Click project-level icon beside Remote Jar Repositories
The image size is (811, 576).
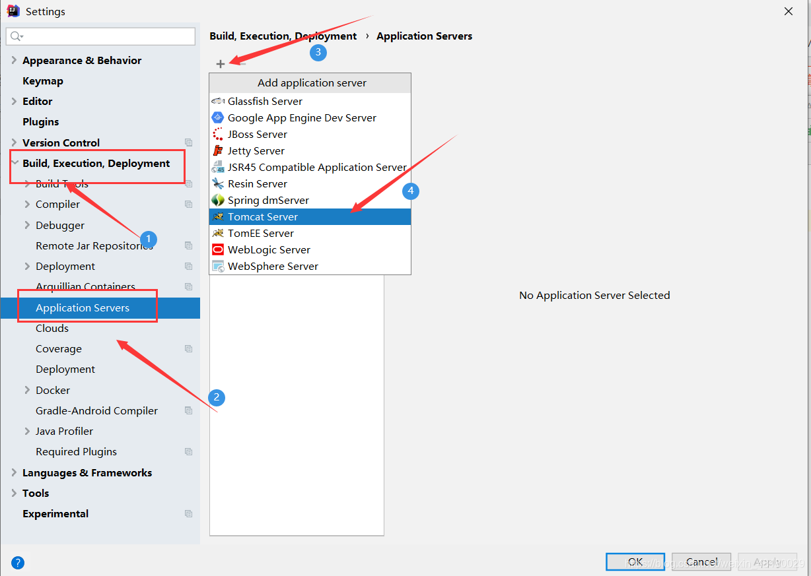tap(189, 245)
